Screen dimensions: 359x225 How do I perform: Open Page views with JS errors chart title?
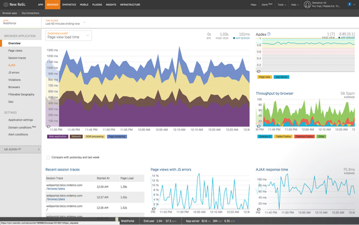pyautogui.click(x=171, y=169)
